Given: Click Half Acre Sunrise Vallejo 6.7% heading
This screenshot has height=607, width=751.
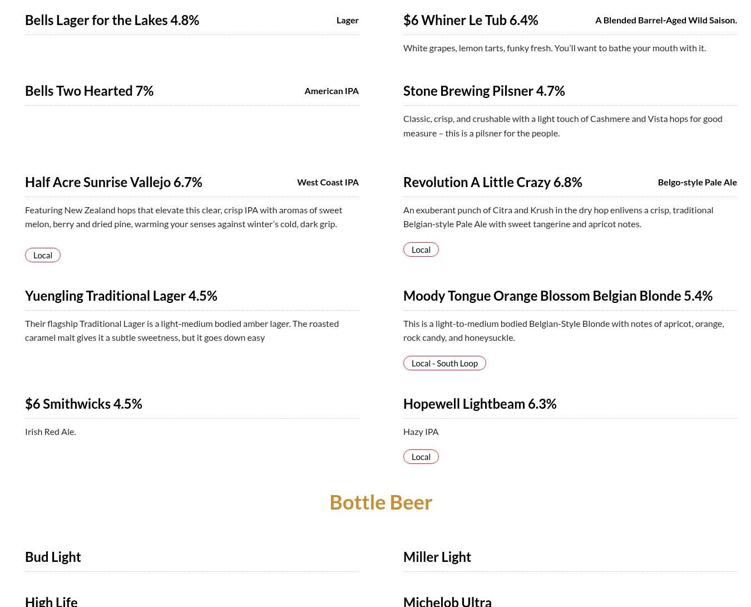Looking at the screenshot, I should 113,182.
